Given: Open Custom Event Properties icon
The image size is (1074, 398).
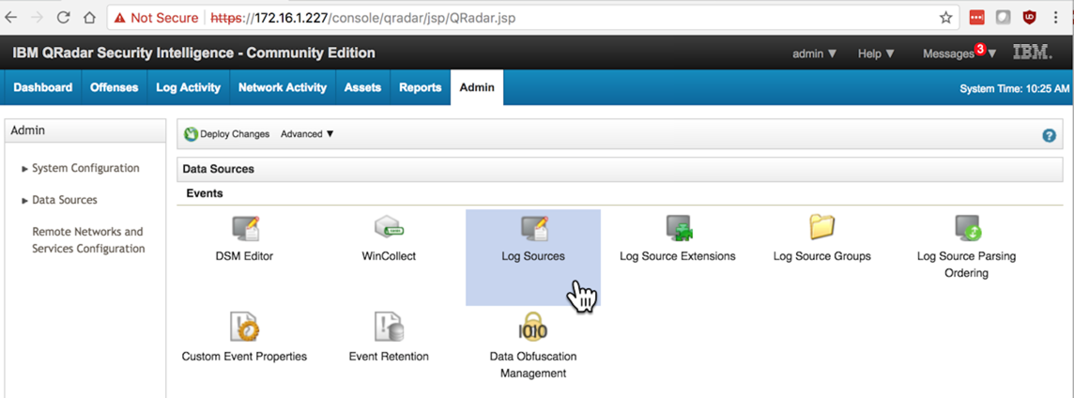Looking at the screenshot, I should [244, 328].
